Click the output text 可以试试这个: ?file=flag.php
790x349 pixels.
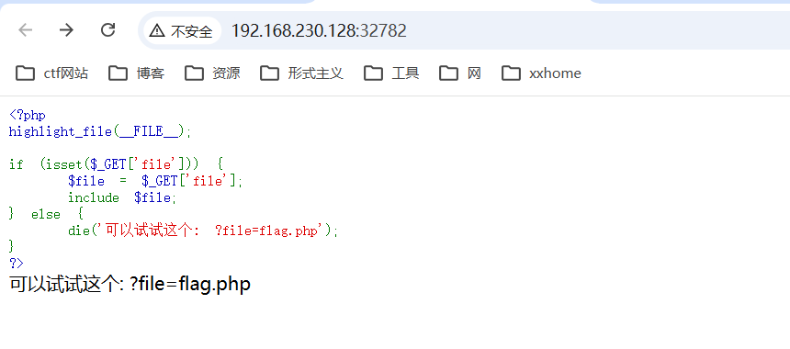[x=130, y=285]
